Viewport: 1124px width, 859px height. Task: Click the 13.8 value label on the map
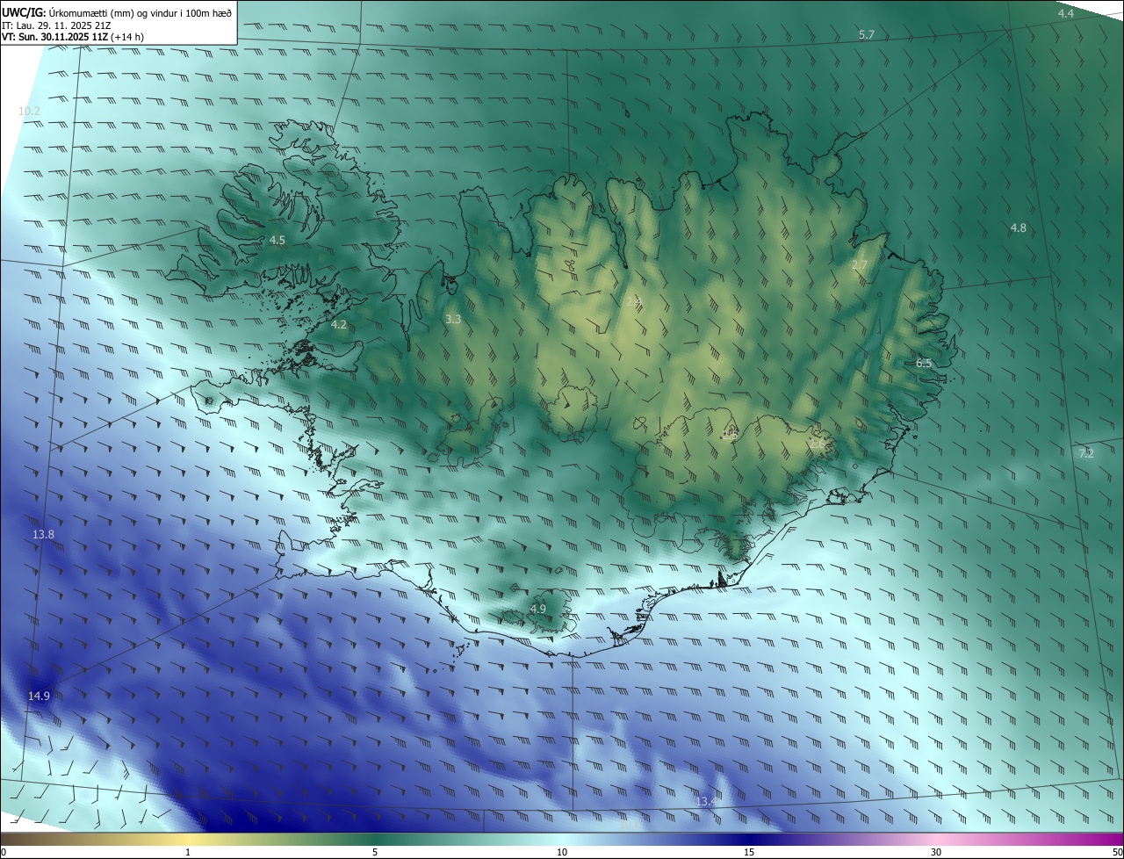click(x=43, y=534)
